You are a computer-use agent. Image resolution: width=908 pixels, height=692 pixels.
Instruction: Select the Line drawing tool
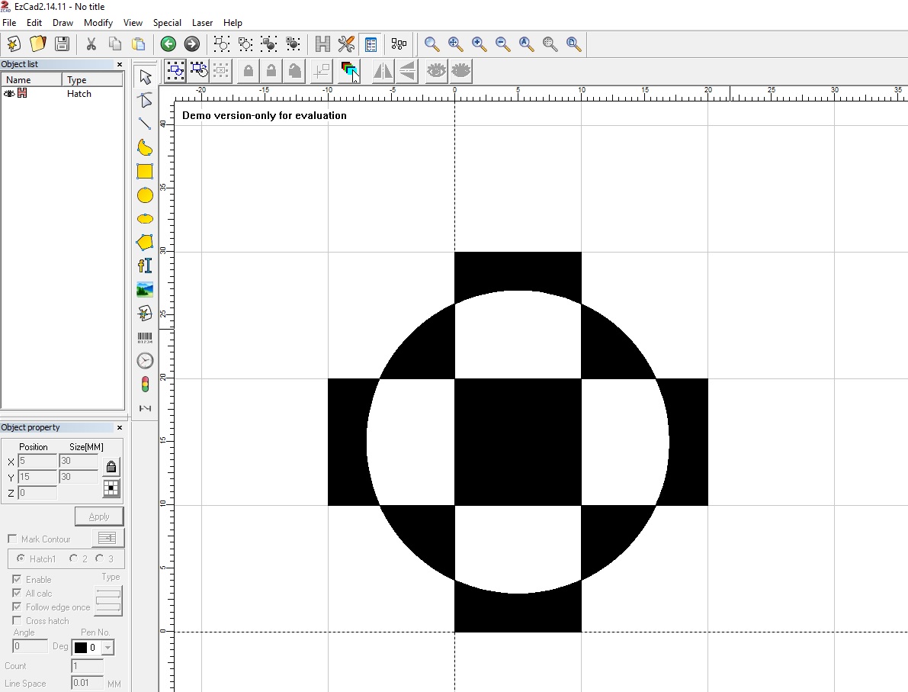pos(145,124)
